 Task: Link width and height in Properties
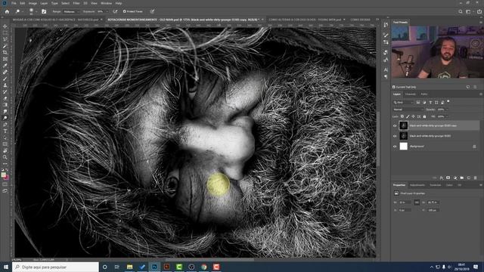point(417,202)
